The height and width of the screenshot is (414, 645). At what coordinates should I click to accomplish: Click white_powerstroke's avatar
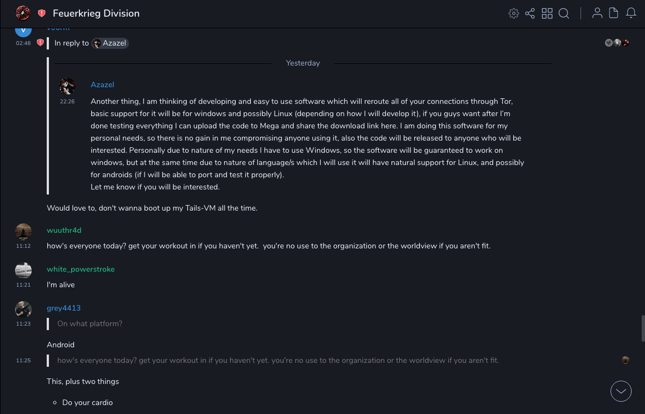(23, 270)
